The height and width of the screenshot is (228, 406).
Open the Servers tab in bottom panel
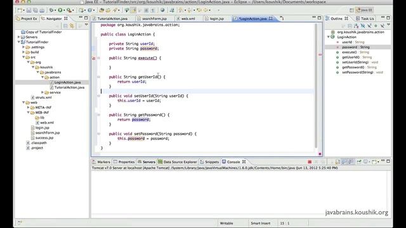pyautogui.click(x=147, y=162)
